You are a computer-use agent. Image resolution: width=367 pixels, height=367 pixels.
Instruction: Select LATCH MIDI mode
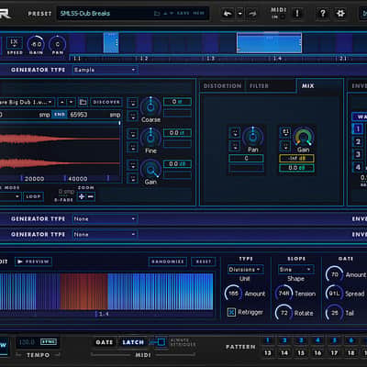point(133,342)
